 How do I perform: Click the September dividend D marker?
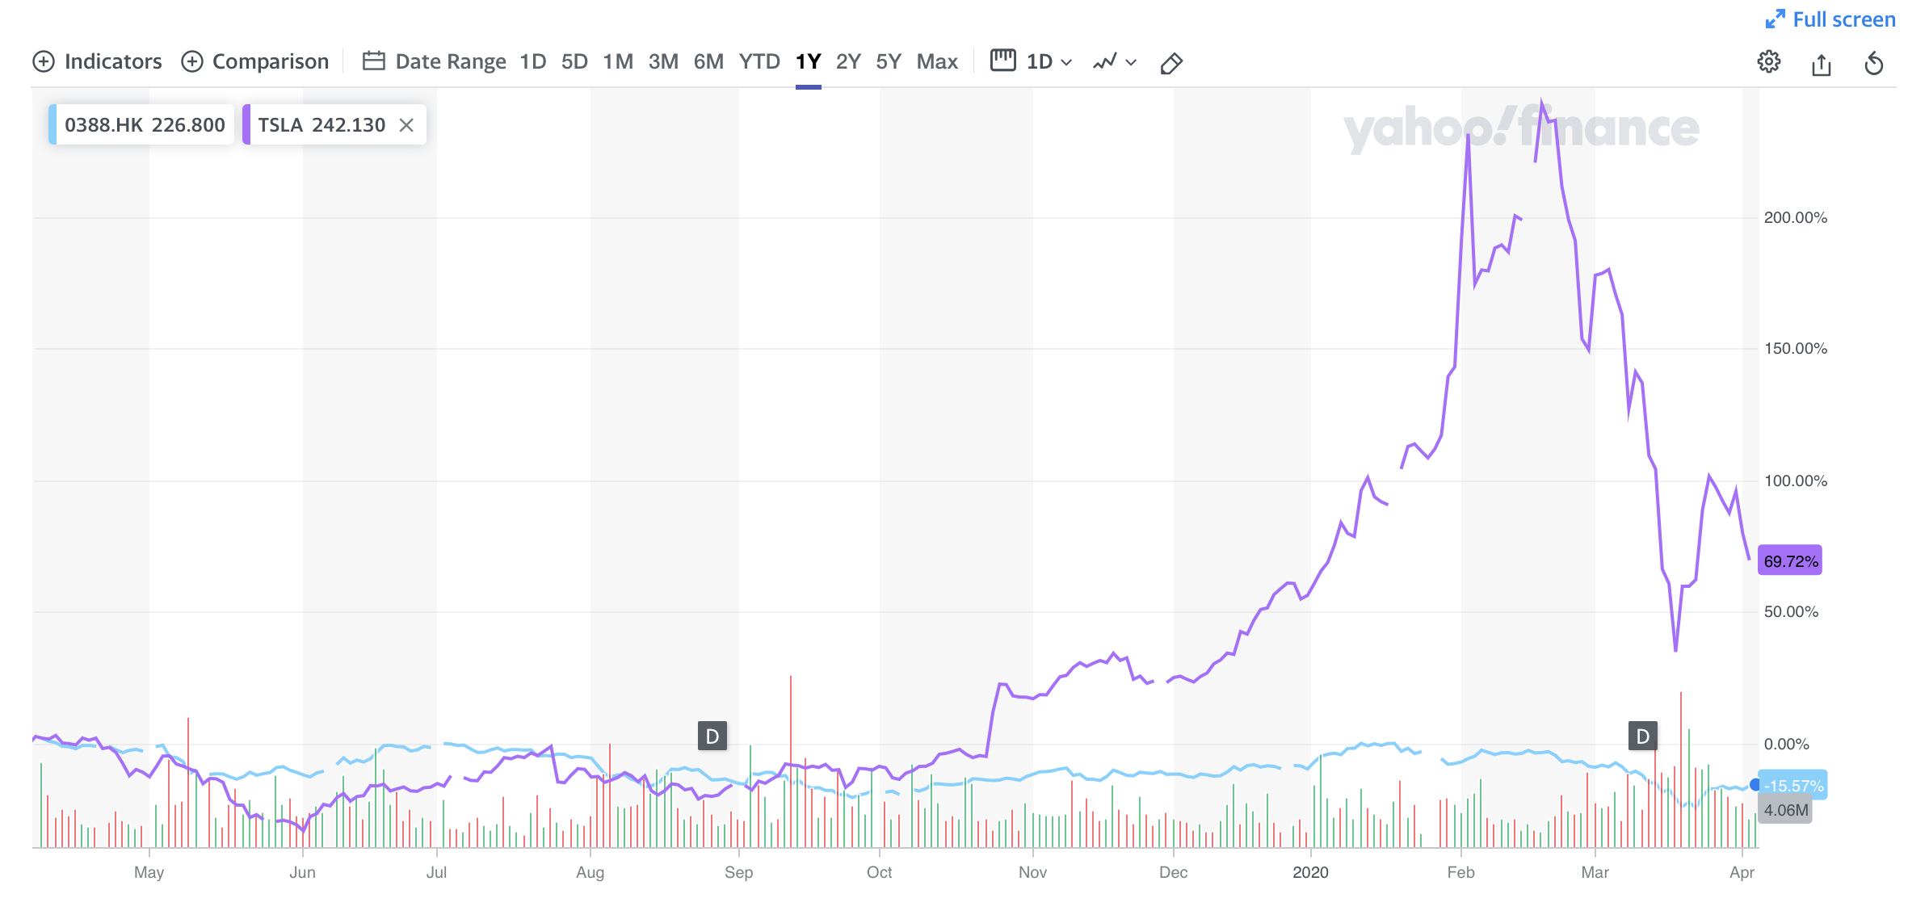coord(712,736)
